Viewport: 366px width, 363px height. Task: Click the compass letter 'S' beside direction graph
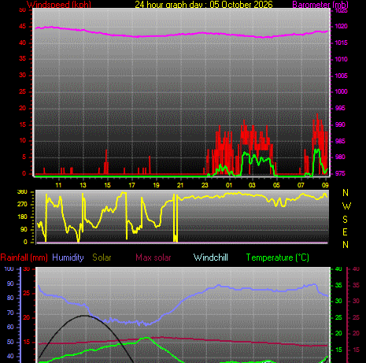tap(346, 219)
